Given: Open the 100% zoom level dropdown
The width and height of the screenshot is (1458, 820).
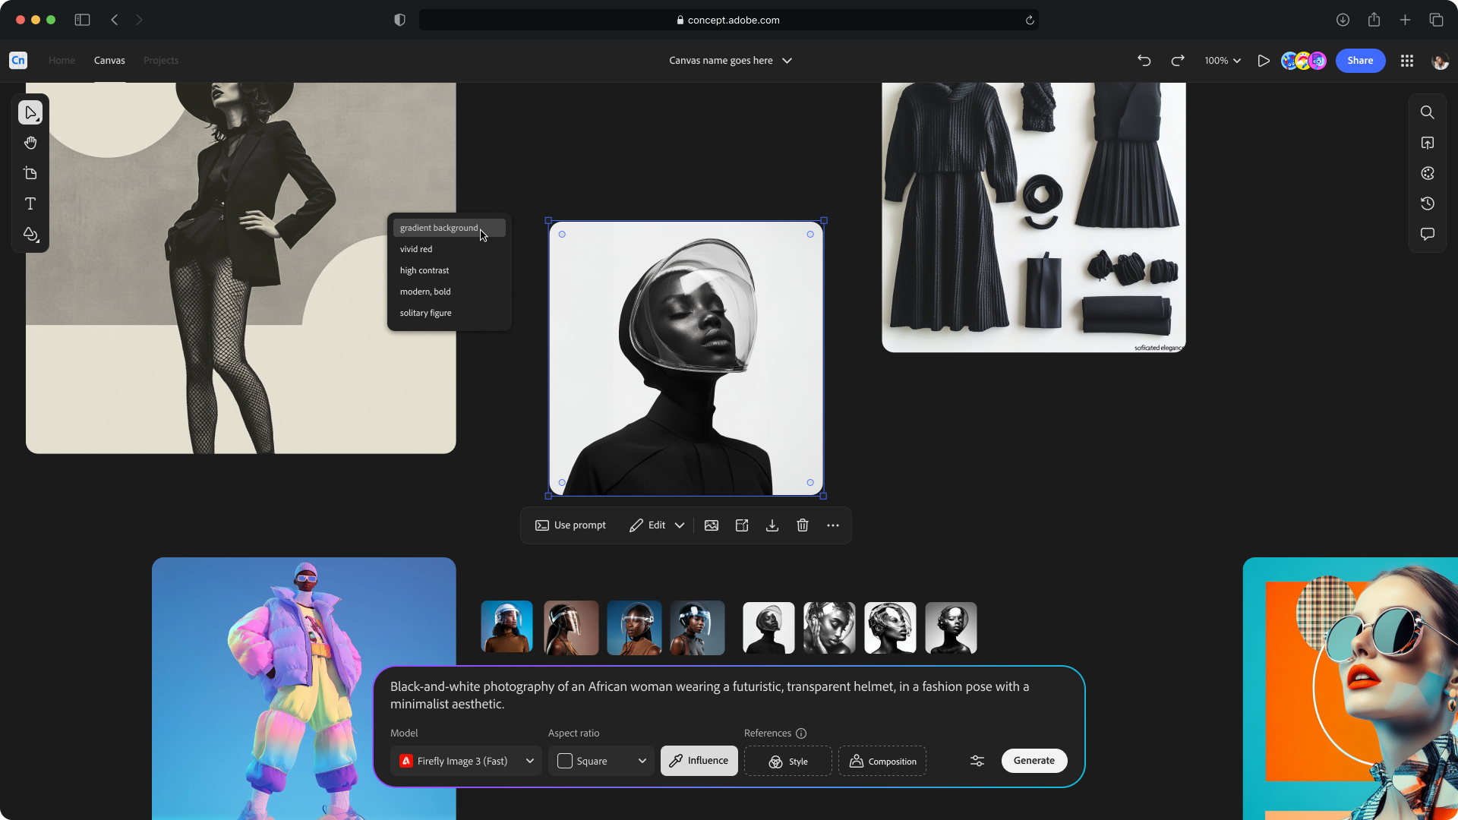Looking at the screenshot, I should 1222,61.
